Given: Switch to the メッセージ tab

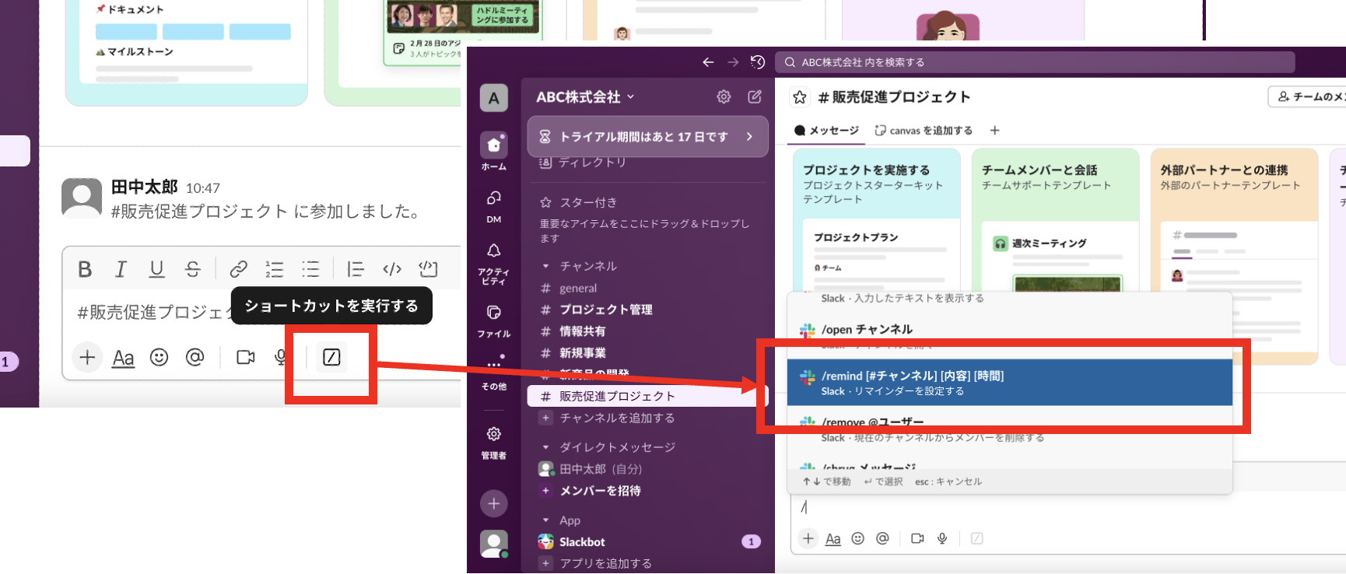Looking at the screenshot, I should [826, 131].
